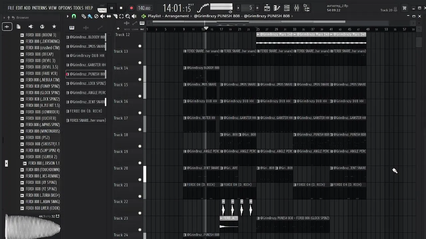
Task: Expand FERDI 808 LAYER (COOK) in Browser
Action: [22, 208]
